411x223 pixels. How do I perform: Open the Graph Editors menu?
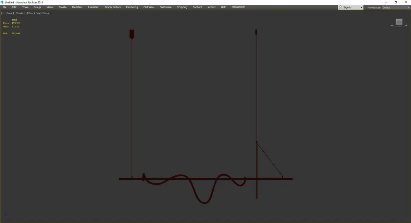pyautogui.click(x=113, y=7)
